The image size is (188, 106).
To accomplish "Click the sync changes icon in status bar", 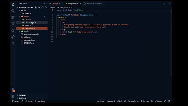I will coord(22,101).
